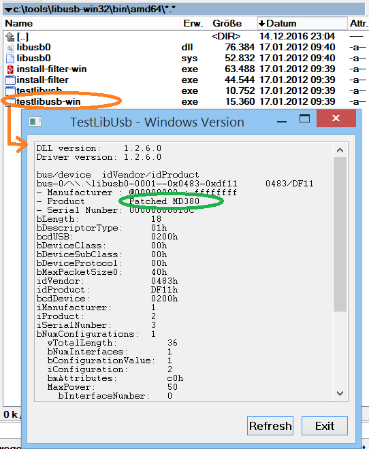Click the size value 63.488
This screenshot has width=369, height=449.
click(x=240, y=69)
